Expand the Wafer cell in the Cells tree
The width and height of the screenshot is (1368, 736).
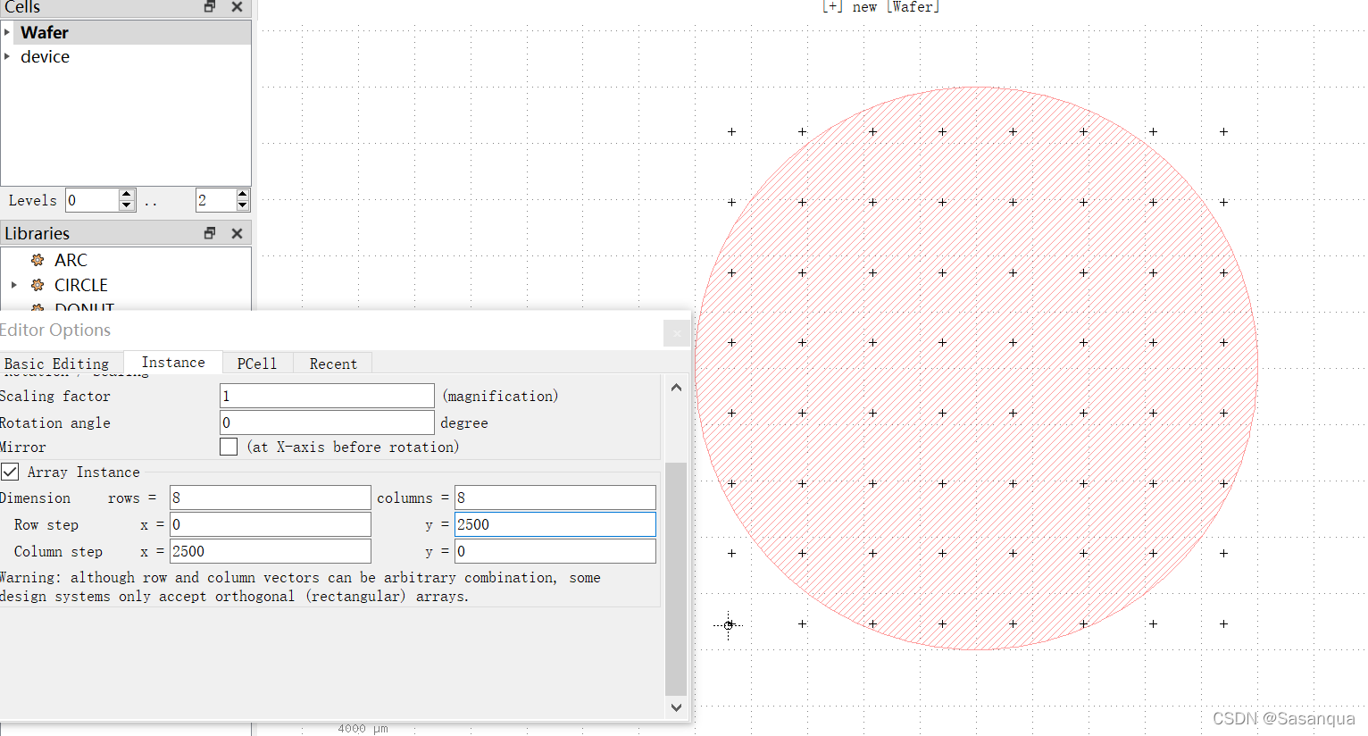click(x=7, y=32)
